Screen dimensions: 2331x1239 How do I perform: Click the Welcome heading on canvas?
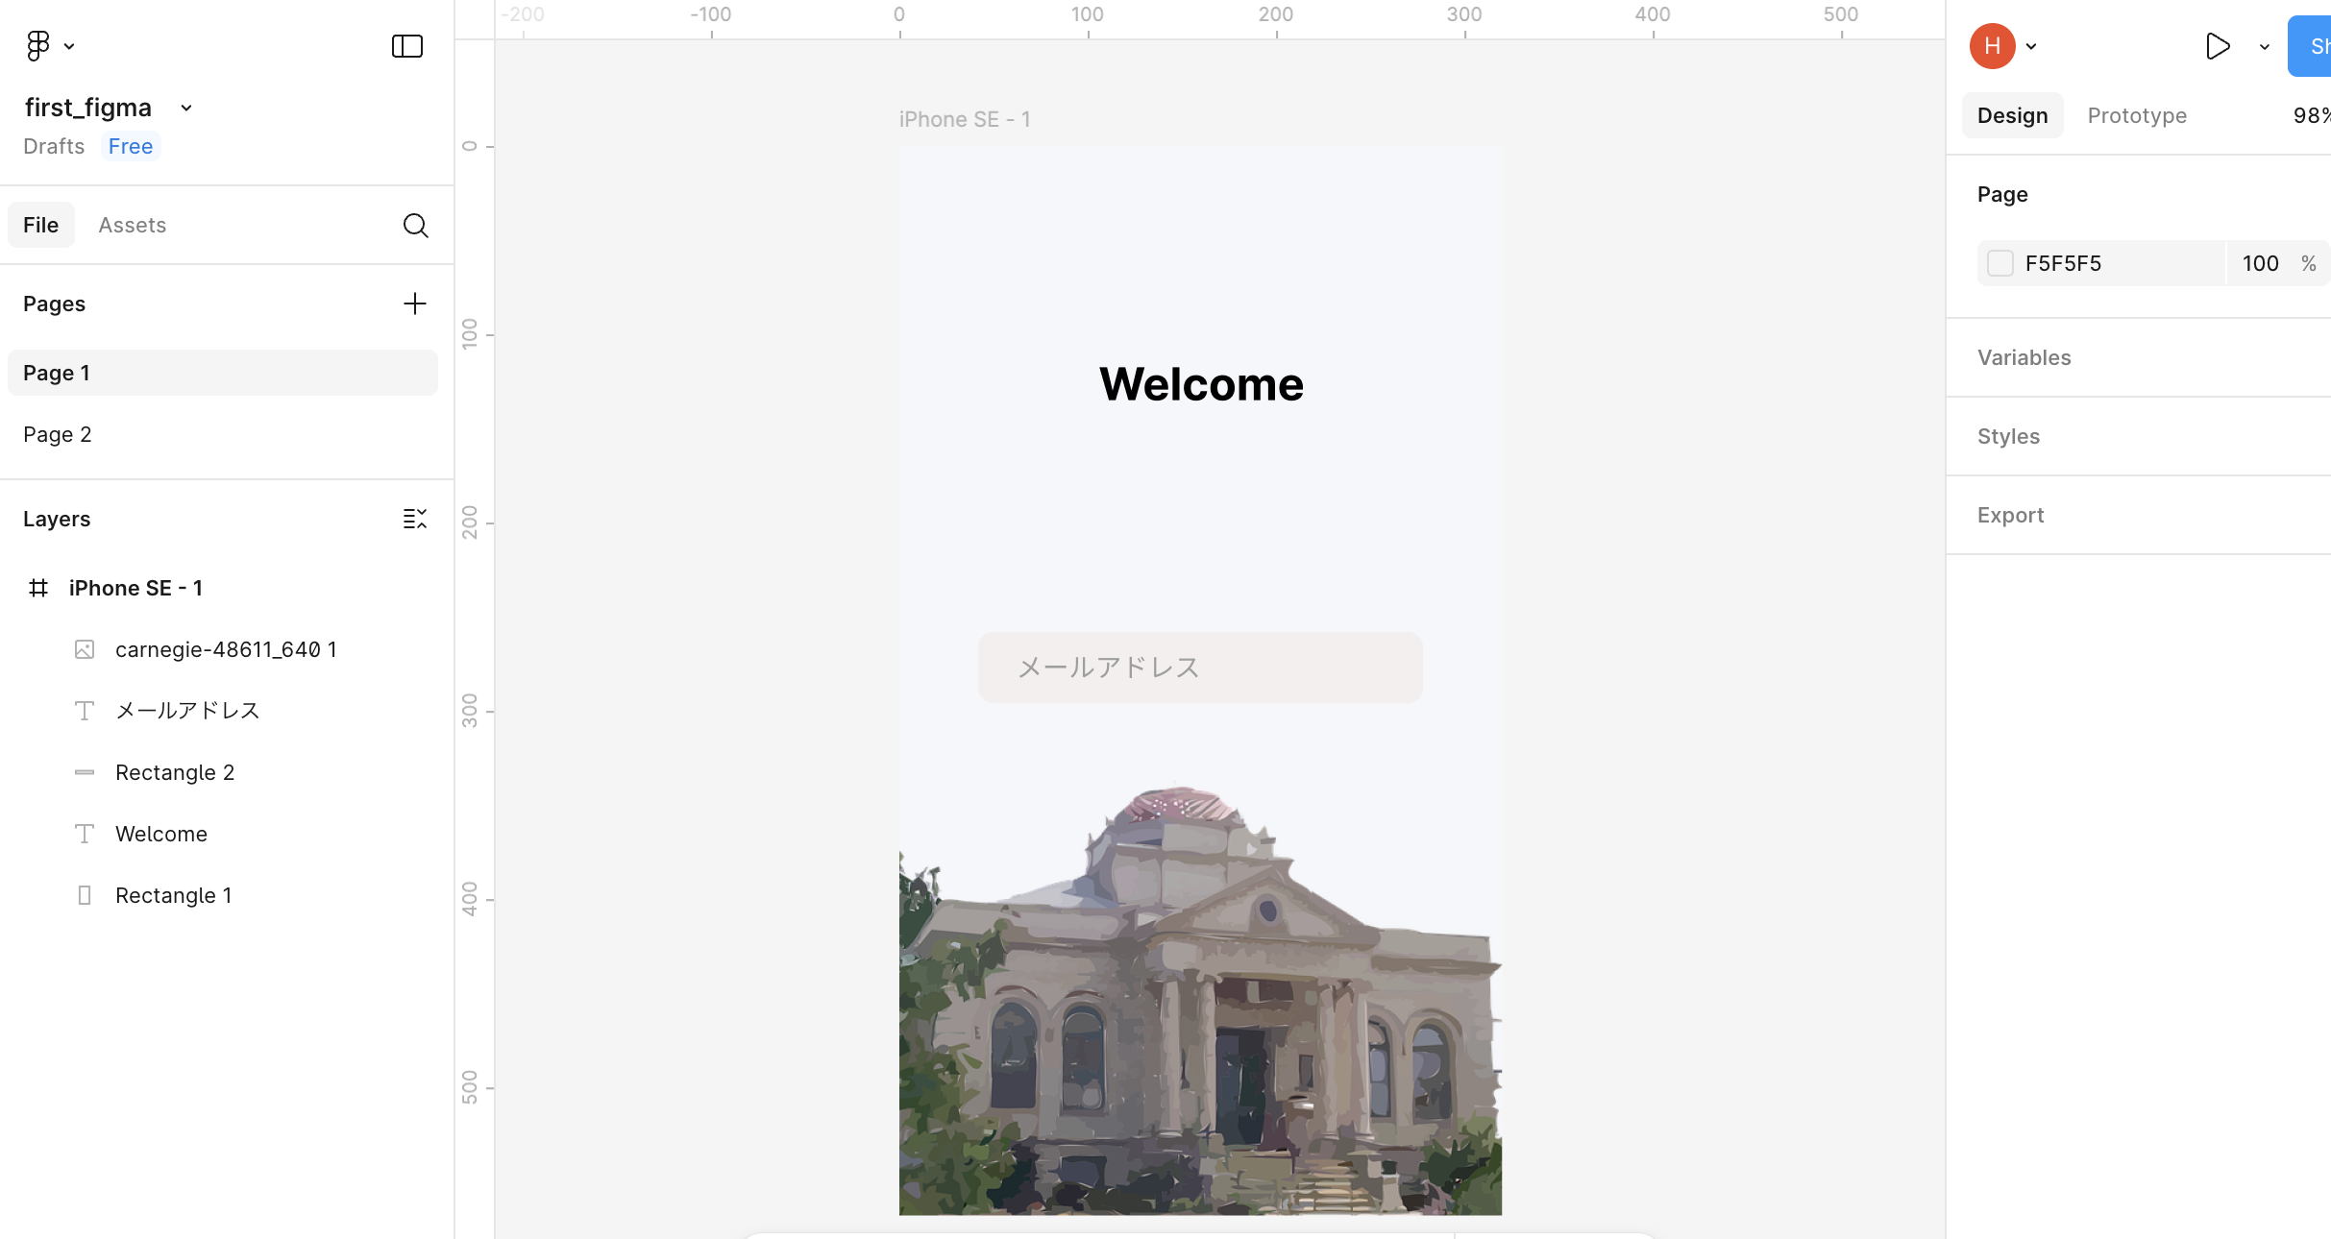point(1201,384)
